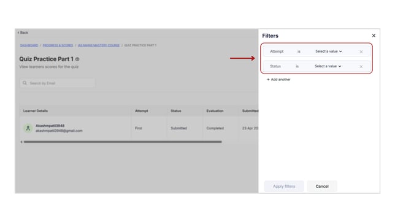Click the horizontal table scrollbar
Screen dimensions: 395x222
tap(123, 142)
